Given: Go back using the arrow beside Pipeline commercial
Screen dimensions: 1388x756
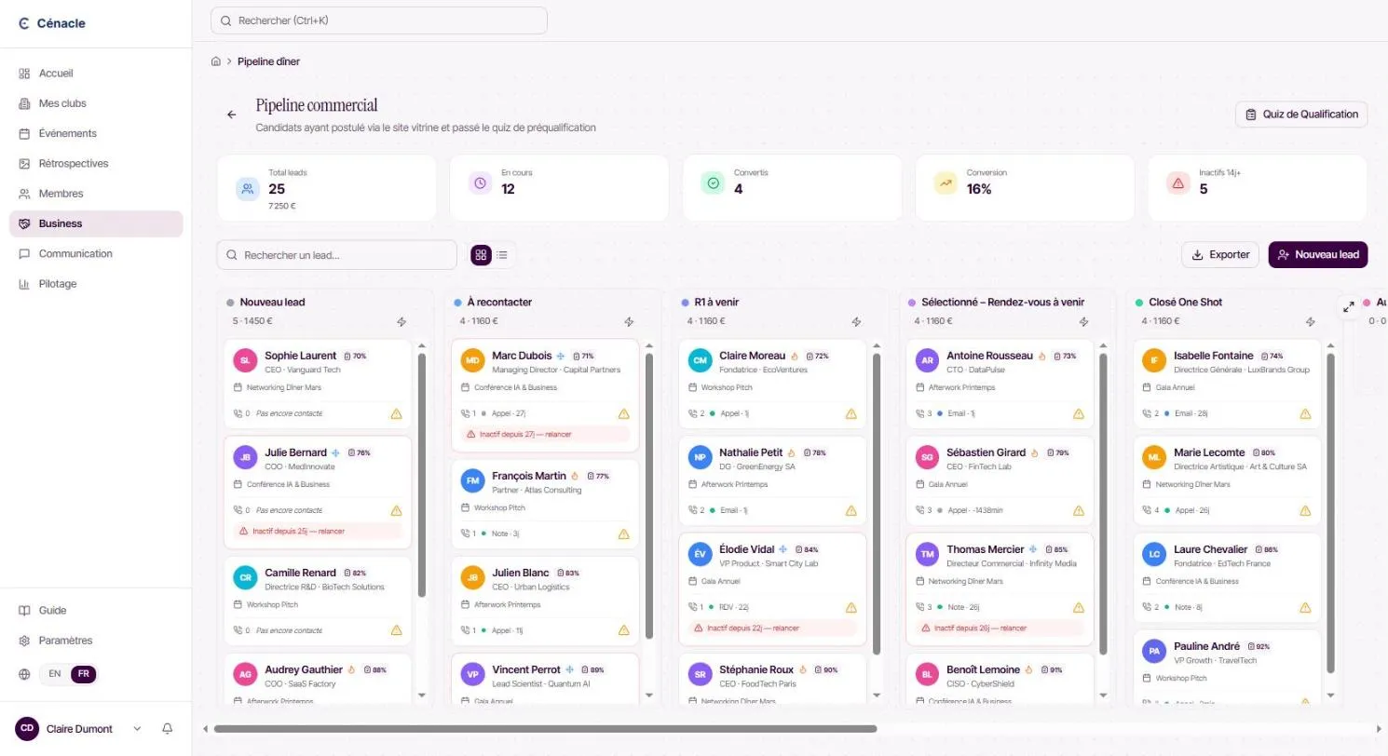Looking at the screenshot, I should 232,115.
